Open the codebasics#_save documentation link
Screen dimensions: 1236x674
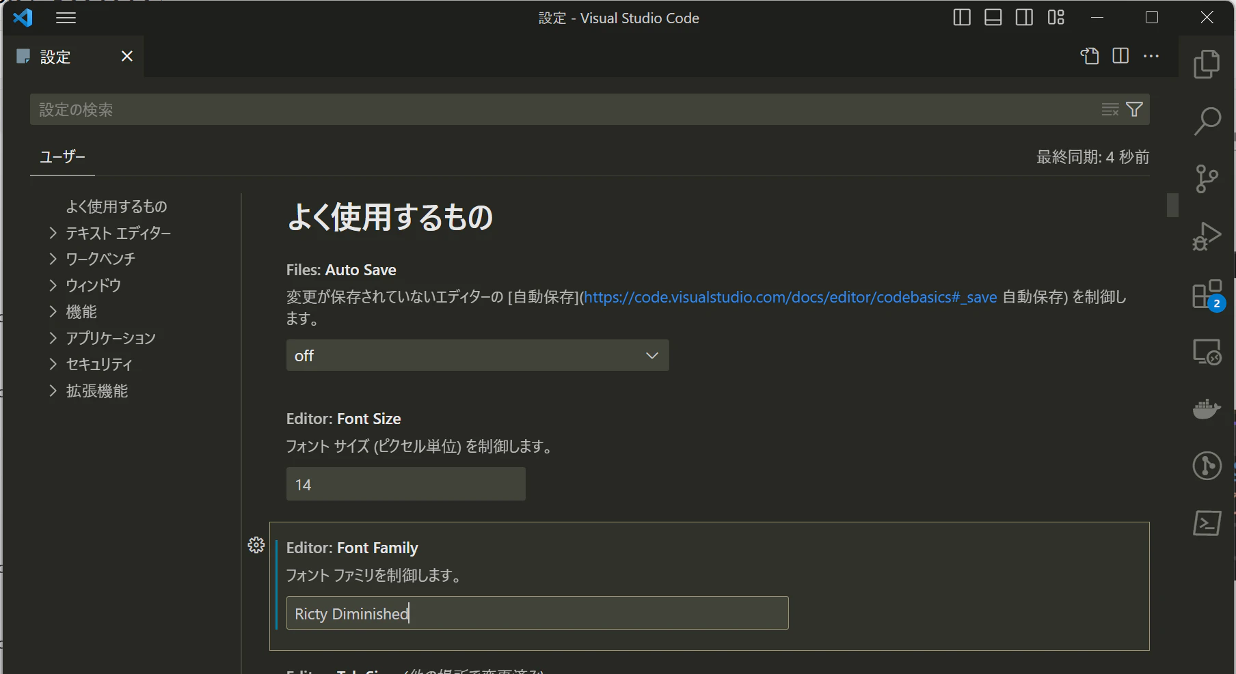pos(790,297)
